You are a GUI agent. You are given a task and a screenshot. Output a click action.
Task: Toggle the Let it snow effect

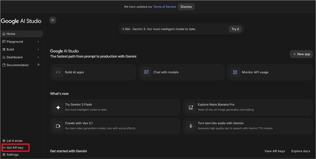[x=12, y=141]
